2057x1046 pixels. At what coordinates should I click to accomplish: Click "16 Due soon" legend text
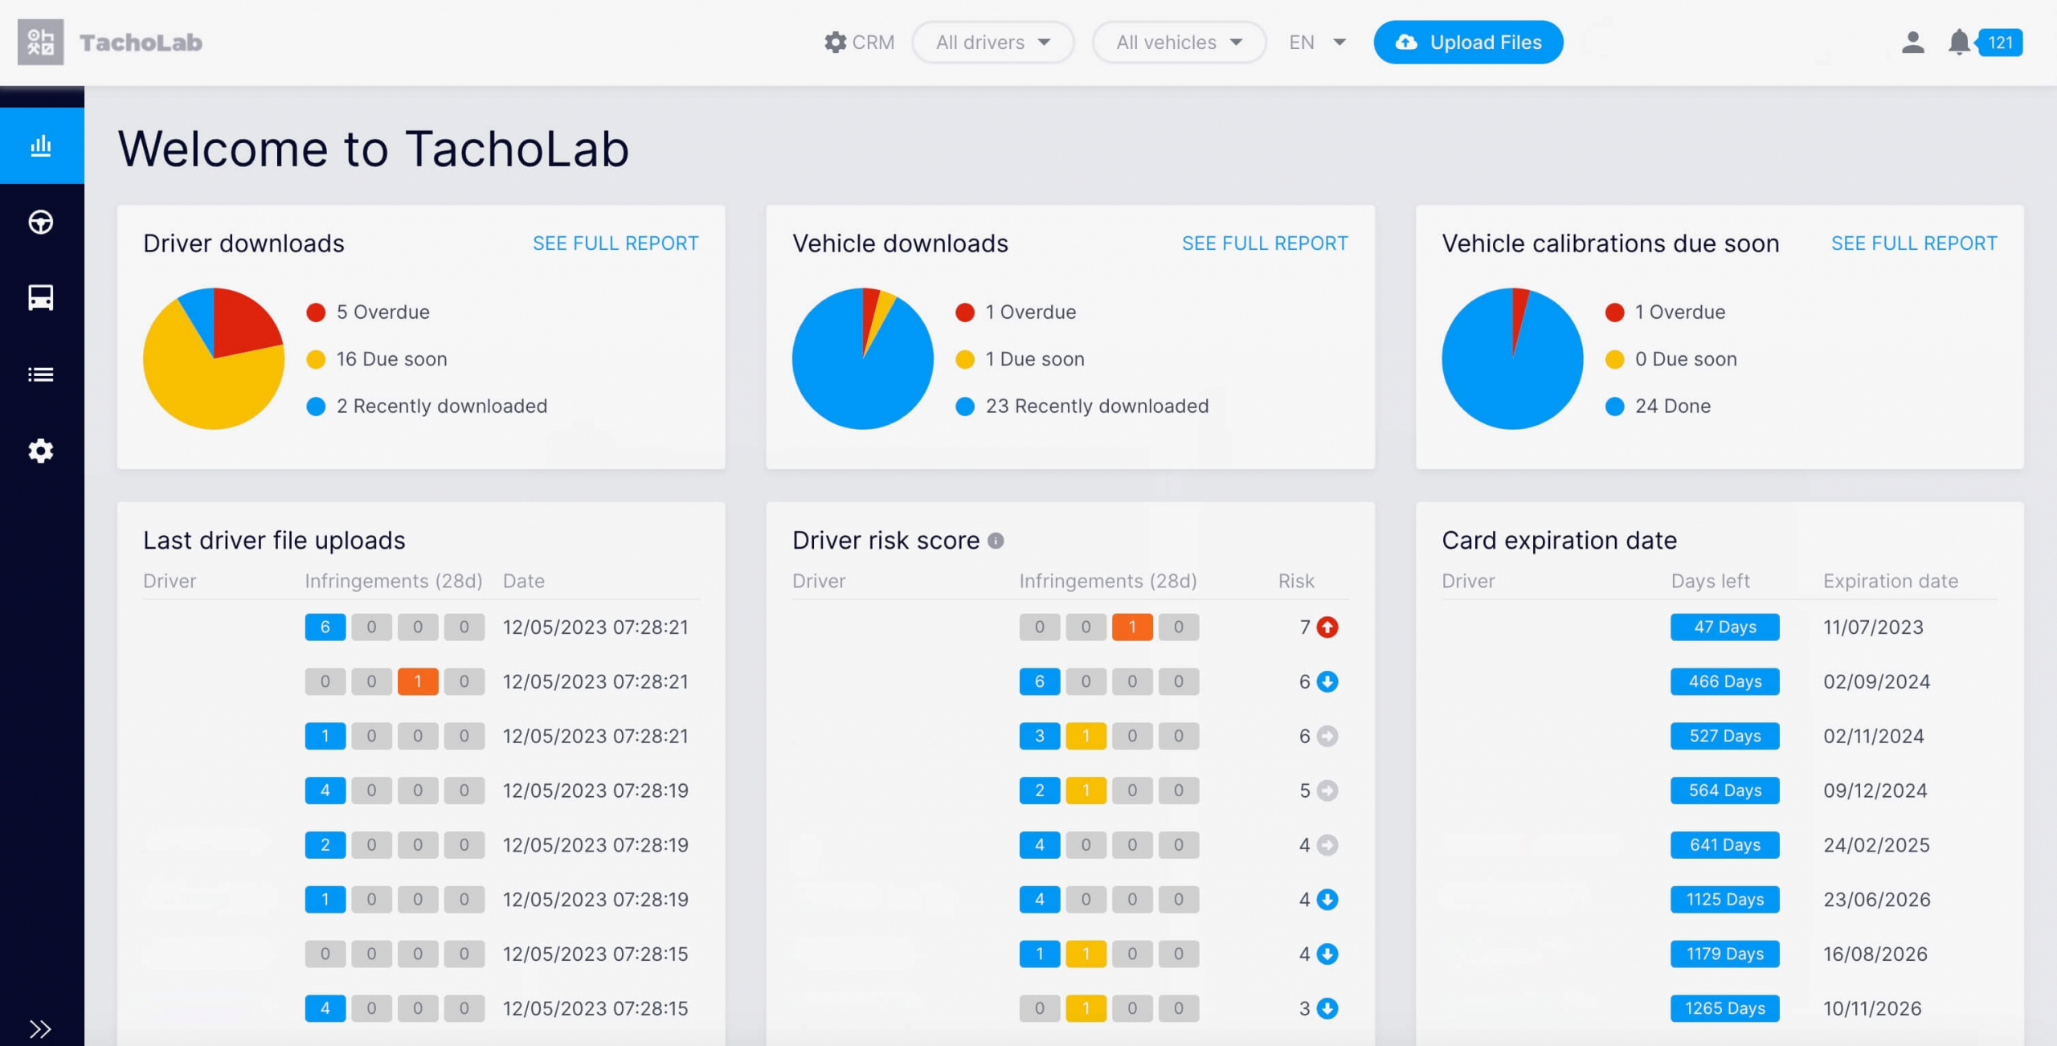391,359
